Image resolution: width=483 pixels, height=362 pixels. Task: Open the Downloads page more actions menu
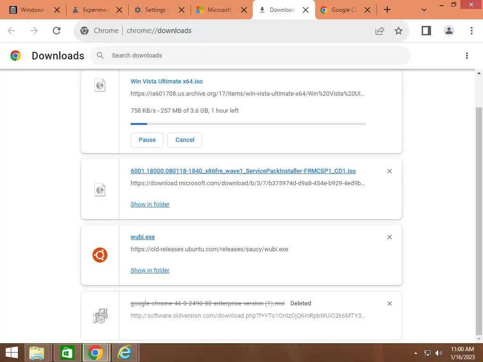tap(467, 56)
